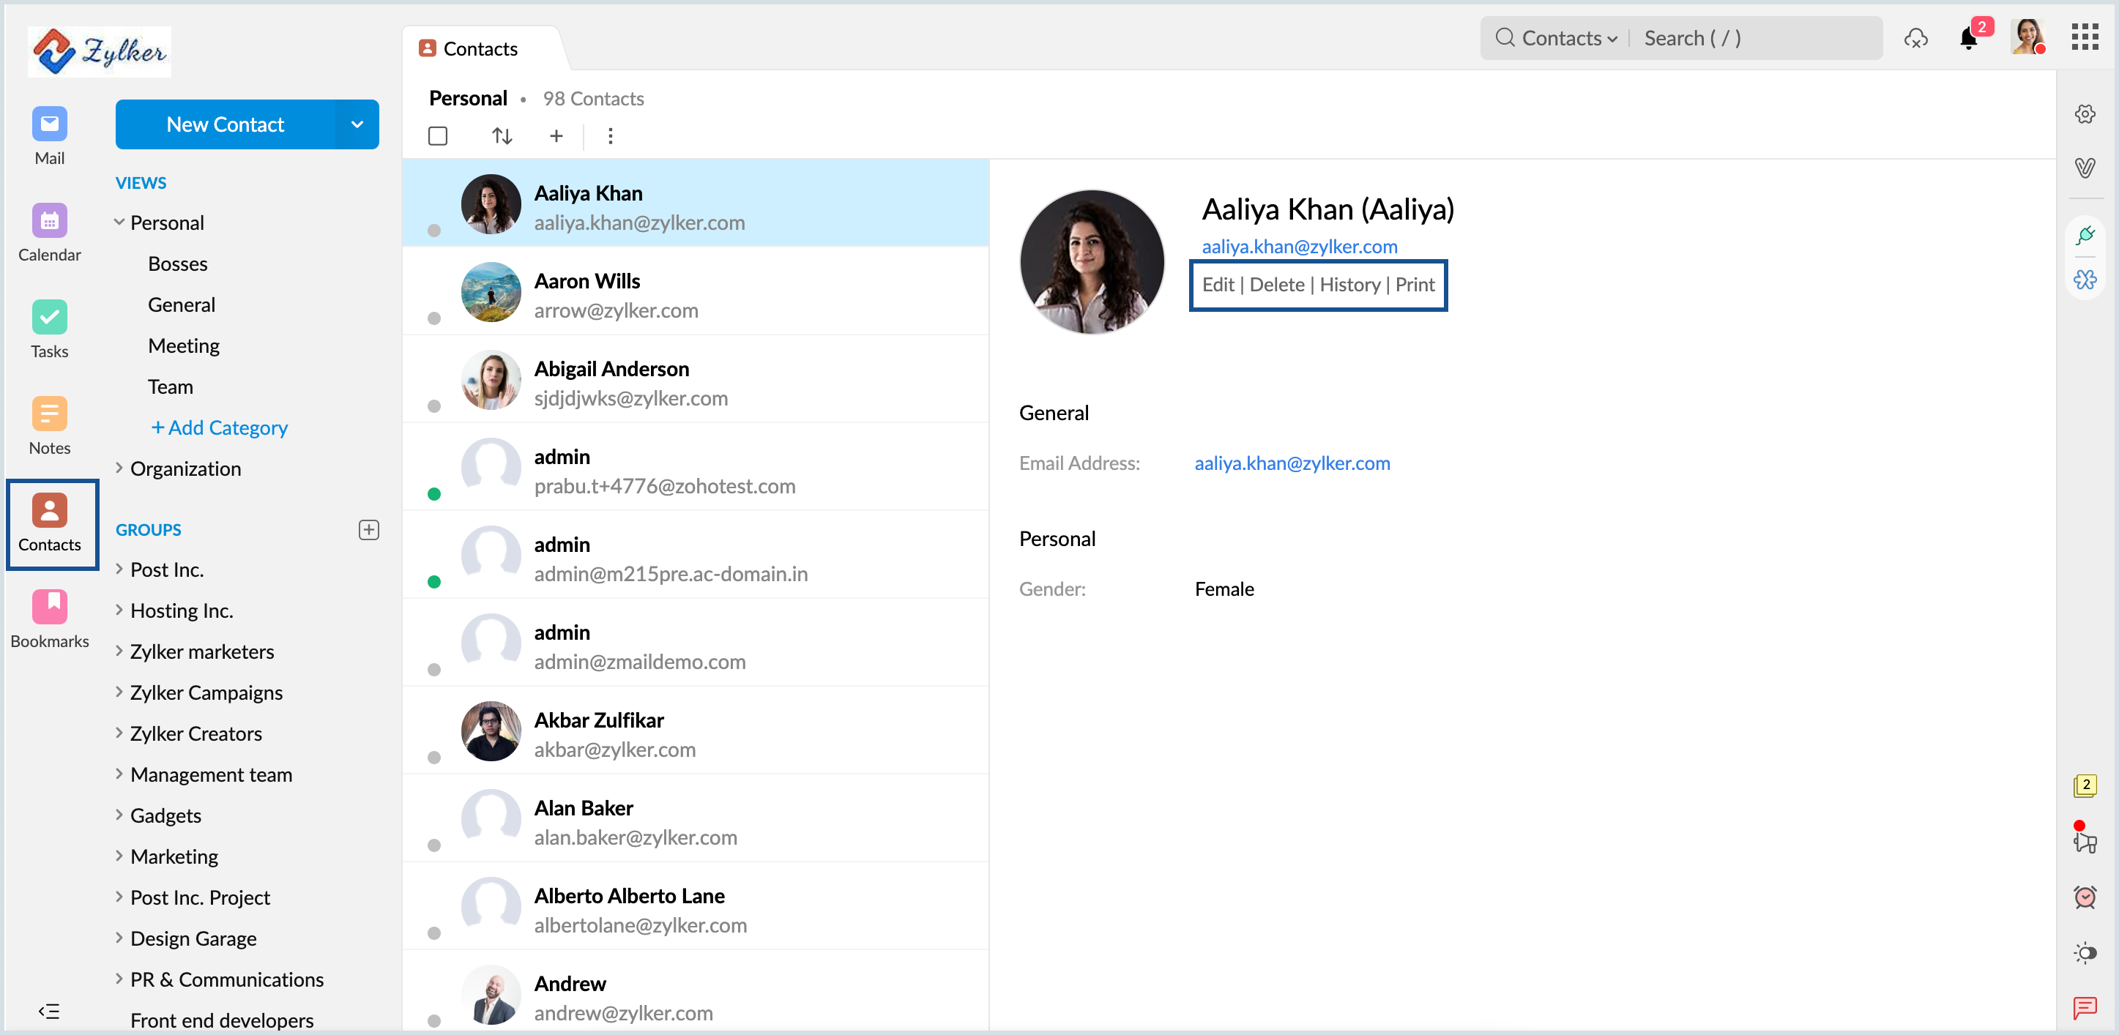The height and width of the screenshot is (1035, 2119).
Task: Select the Bosses category
Action: pos(178,264)
